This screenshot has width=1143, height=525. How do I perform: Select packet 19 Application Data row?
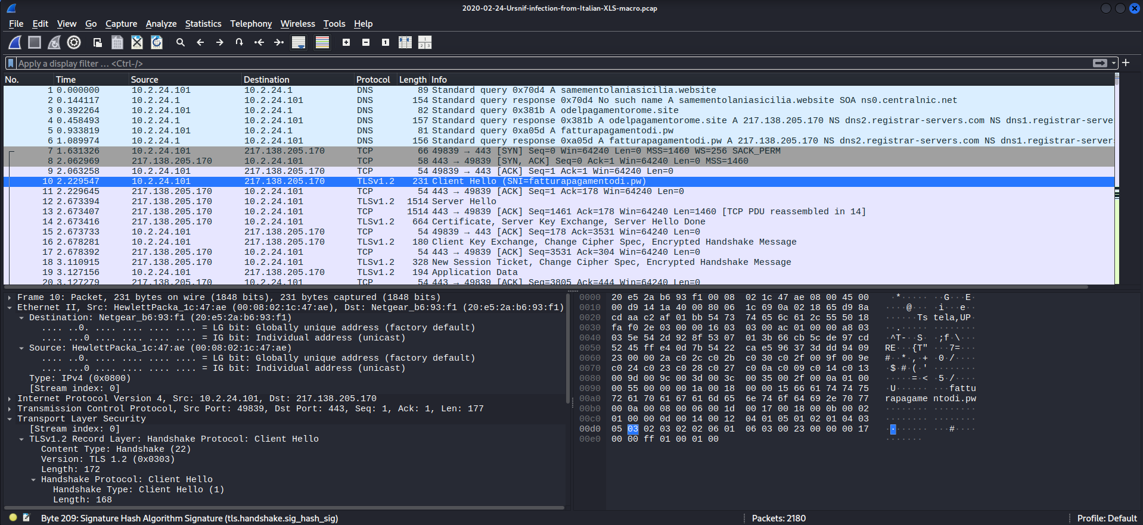coord(559,273)
